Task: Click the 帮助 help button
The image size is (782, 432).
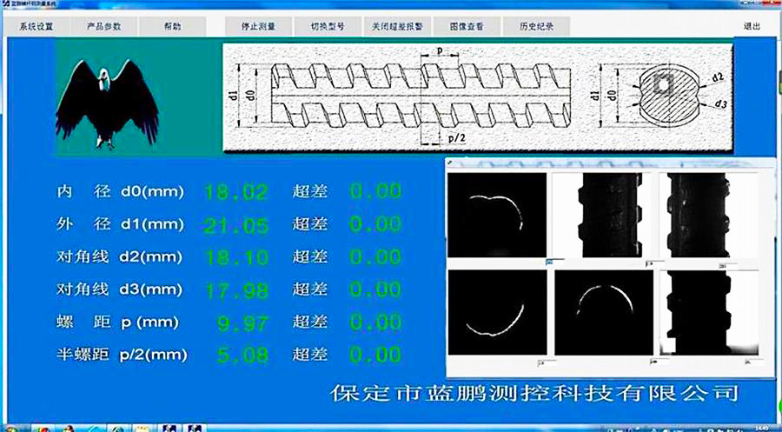Action: click(x=172, y=26)
